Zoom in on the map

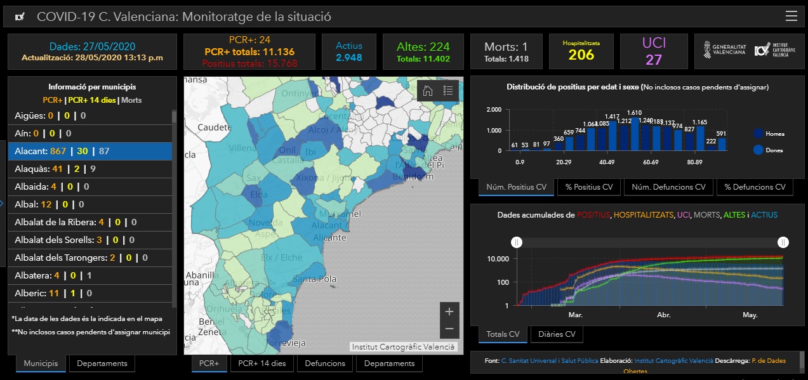coord(449,311)
